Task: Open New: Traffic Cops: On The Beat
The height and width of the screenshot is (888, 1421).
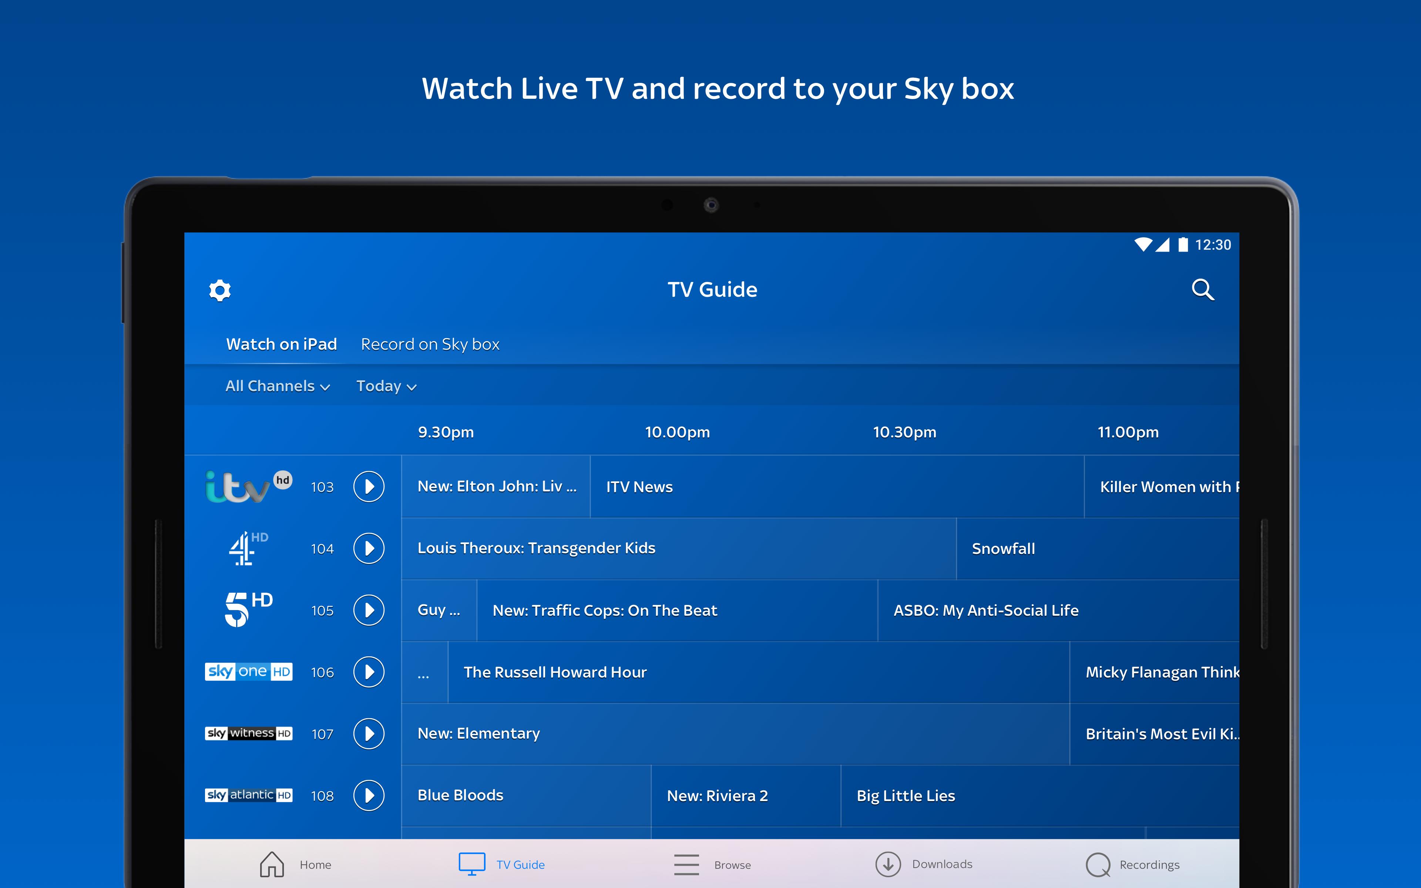Action: (677, 610)
